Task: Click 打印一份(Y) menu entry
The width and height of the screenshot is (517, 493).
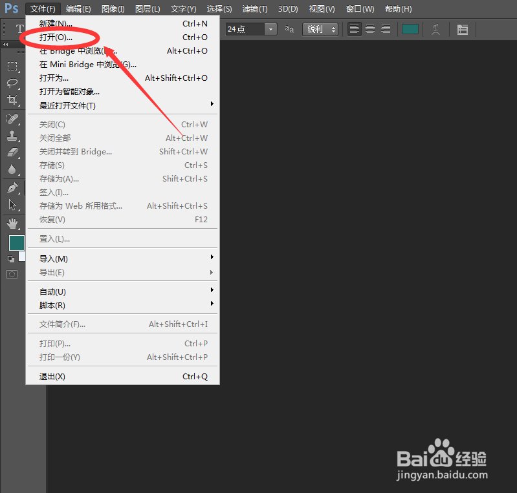Action: click(x=123, y=357)
